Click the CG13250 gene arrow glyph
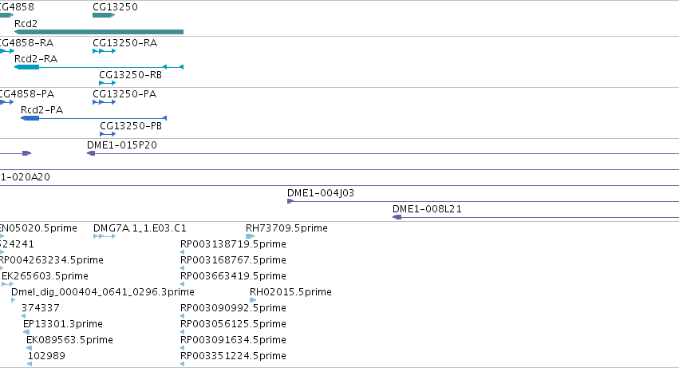The height and width of the screenshot is (368, 679). (104, 15)
